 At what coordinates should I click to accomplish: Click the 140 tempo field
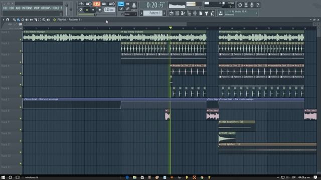(x=109, y=10)
